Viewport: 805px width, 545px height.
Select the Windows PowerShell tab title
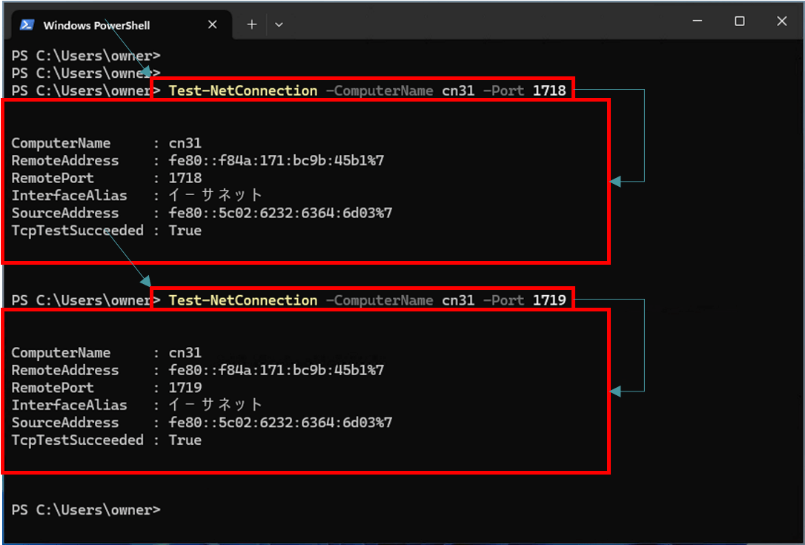tap(96, 25)
